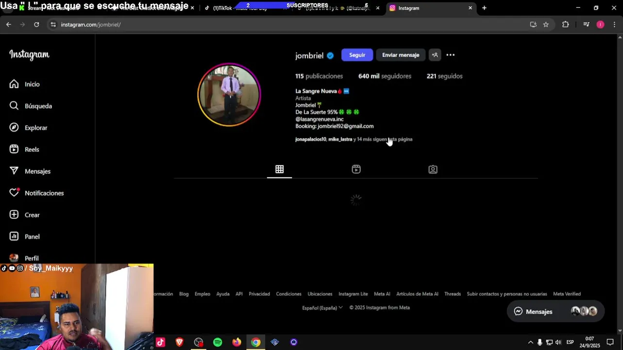Click the install app icon in address bar
The height and width of the screenshot is (350, 623).
(x=533, y=24)
